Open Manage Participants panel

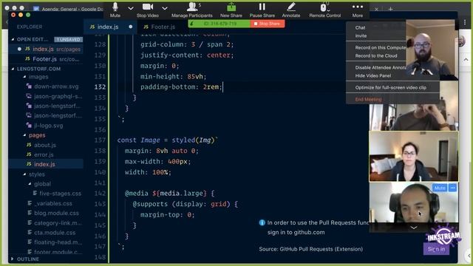point(192,10)
